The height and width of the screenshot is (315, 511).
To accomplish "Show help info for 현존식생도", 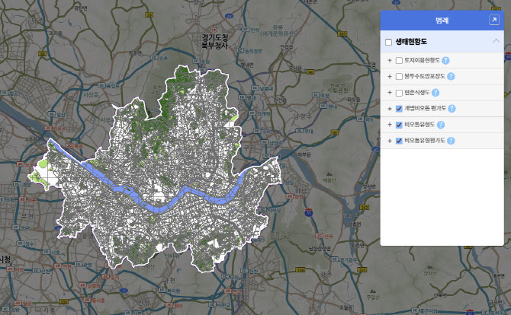I will (435, 93).
